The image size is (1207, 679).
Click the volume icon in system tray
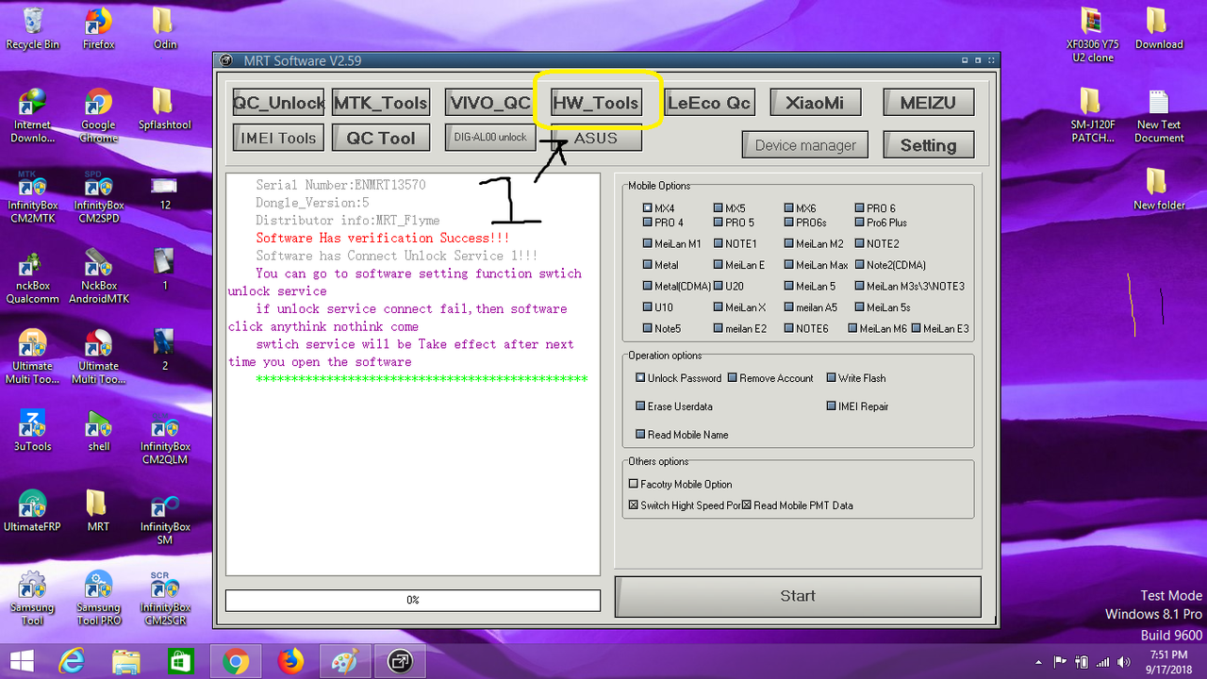pos(1122,662)
